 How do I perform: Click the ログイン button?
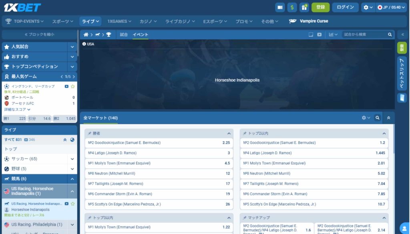[345, 7]
